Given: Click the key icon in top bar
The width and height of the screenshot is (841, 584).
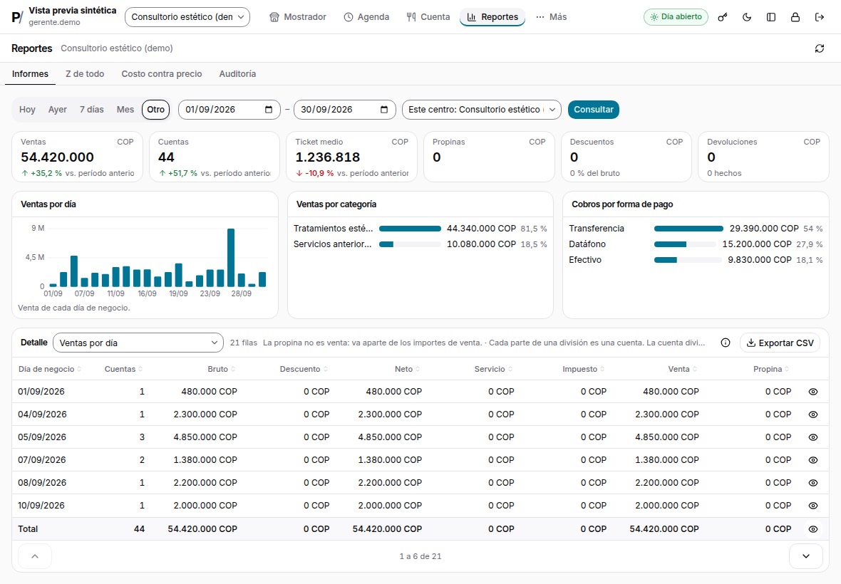Looking at the screenshot, I should coord(723,17).
